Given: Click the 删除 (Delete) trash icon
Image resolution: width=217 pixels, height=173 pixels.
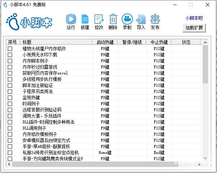Looking at the screenshot, I should (x=113, y=19).
